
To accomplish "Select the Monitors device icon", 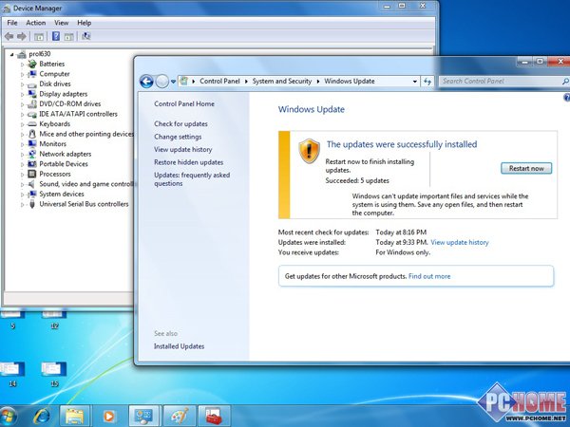I will [32, 144].
